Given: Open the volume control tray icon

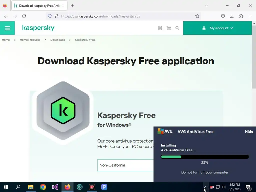Looking at the screenshot, I should (x=223, y=187).
